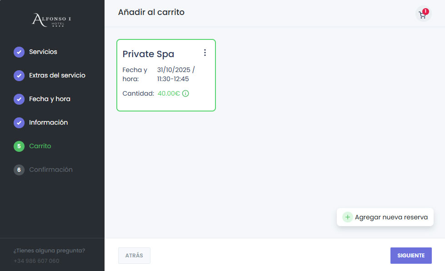Click the Información step checkmark icon
445x271 pixels.
click(19, 123)
